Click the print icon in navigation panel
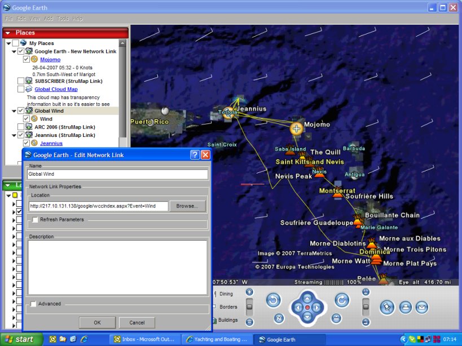 (x=405, y=307)
